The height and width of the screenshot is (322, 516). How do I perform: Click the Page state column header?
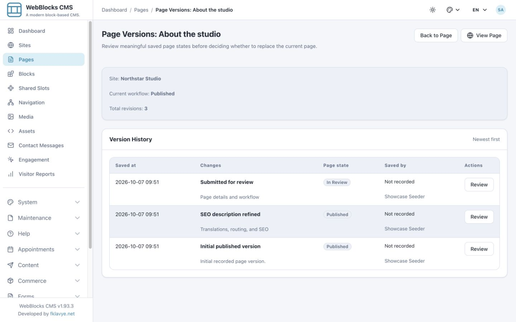336,165
